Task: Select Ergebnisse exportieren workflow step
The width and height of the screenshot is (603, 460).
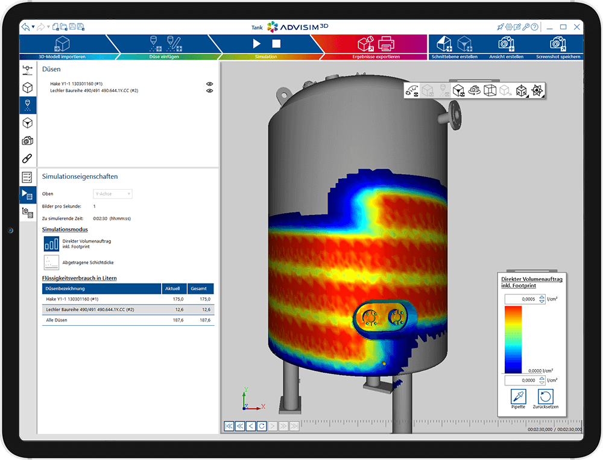Action: click(x=376, y=57)
